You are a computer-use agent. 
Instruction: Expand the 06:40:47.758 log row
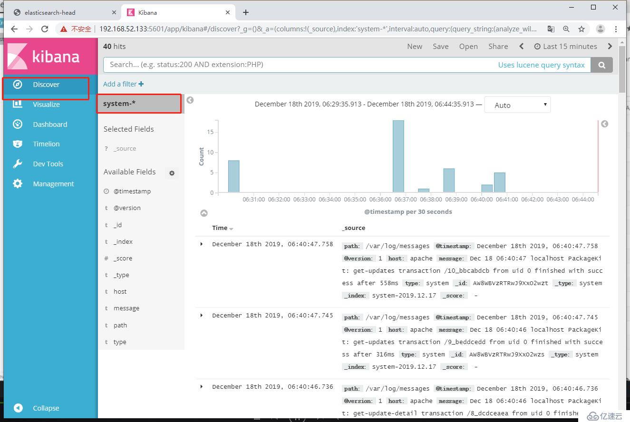(x=202, y=244)
